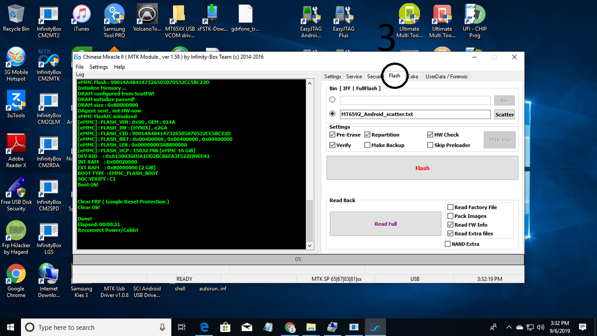Open Microsoft Store taskbar icon
The image size is (597, 336).
226,327
